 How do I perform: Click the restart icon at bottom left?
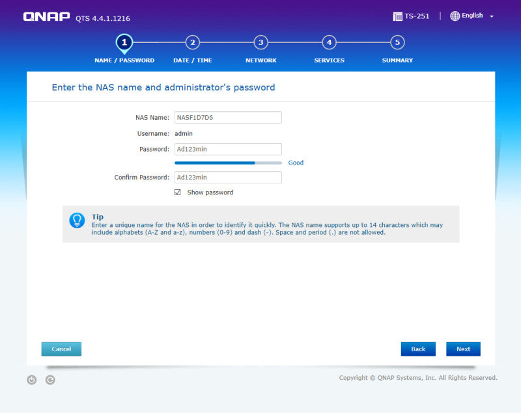[50, 380]
